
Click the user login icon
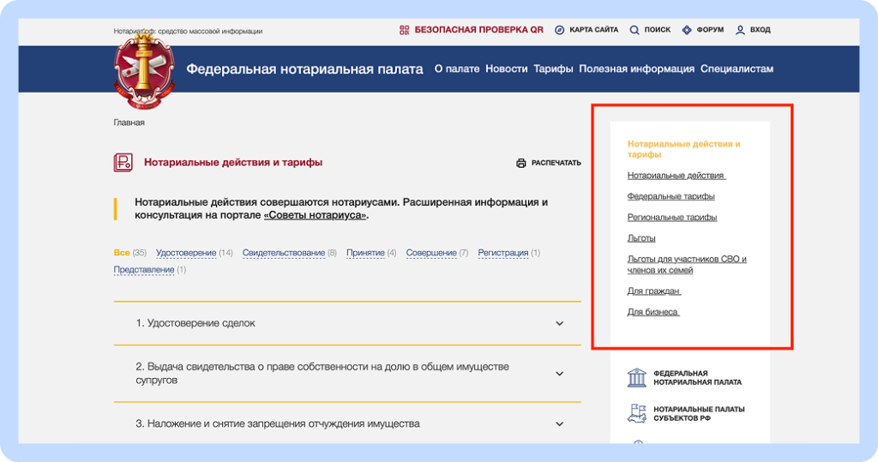(740, 30)
